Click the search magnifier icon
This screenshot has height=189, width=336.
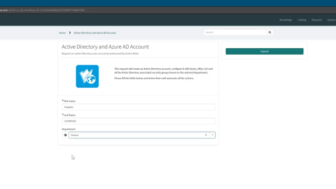[x=269, y=33]
